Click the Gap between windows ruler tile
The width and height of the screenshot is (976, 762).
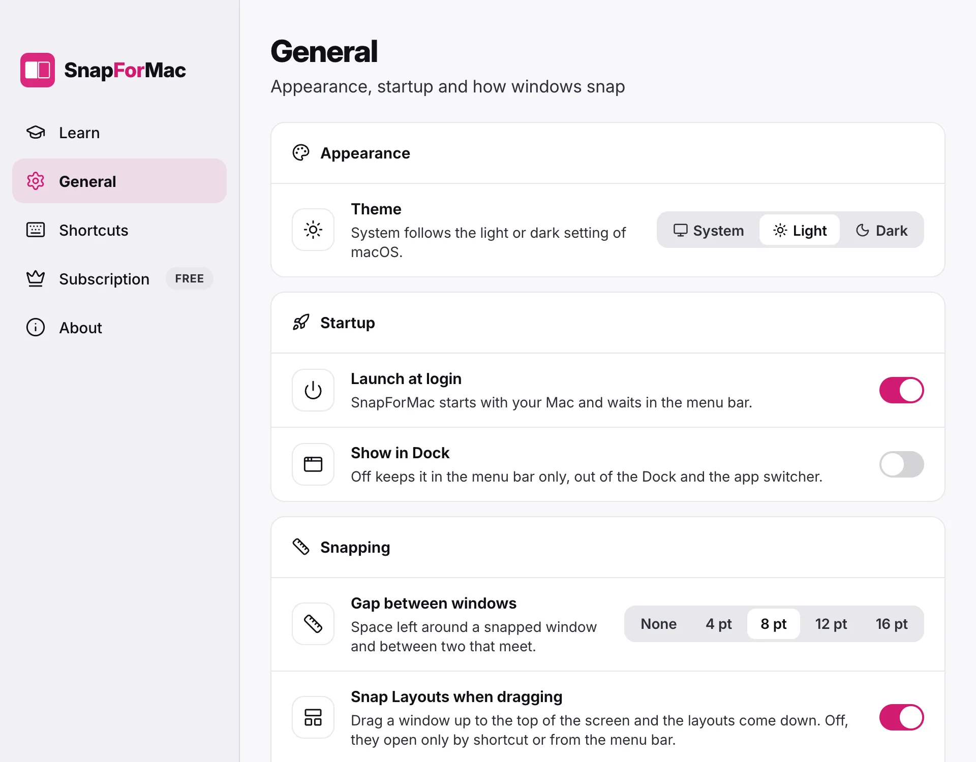point(313,624)
